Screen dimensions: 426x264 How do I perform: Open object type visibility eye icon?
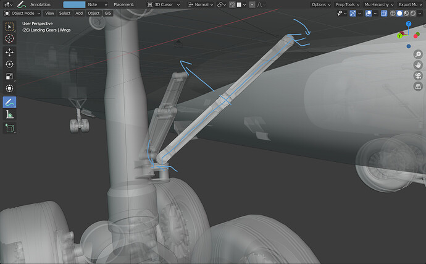(341, 13)
